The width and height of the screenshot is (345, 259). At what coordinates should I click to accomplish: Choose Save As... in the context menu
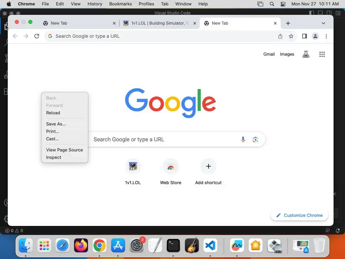pyautogui.click(x=65, y=124)
